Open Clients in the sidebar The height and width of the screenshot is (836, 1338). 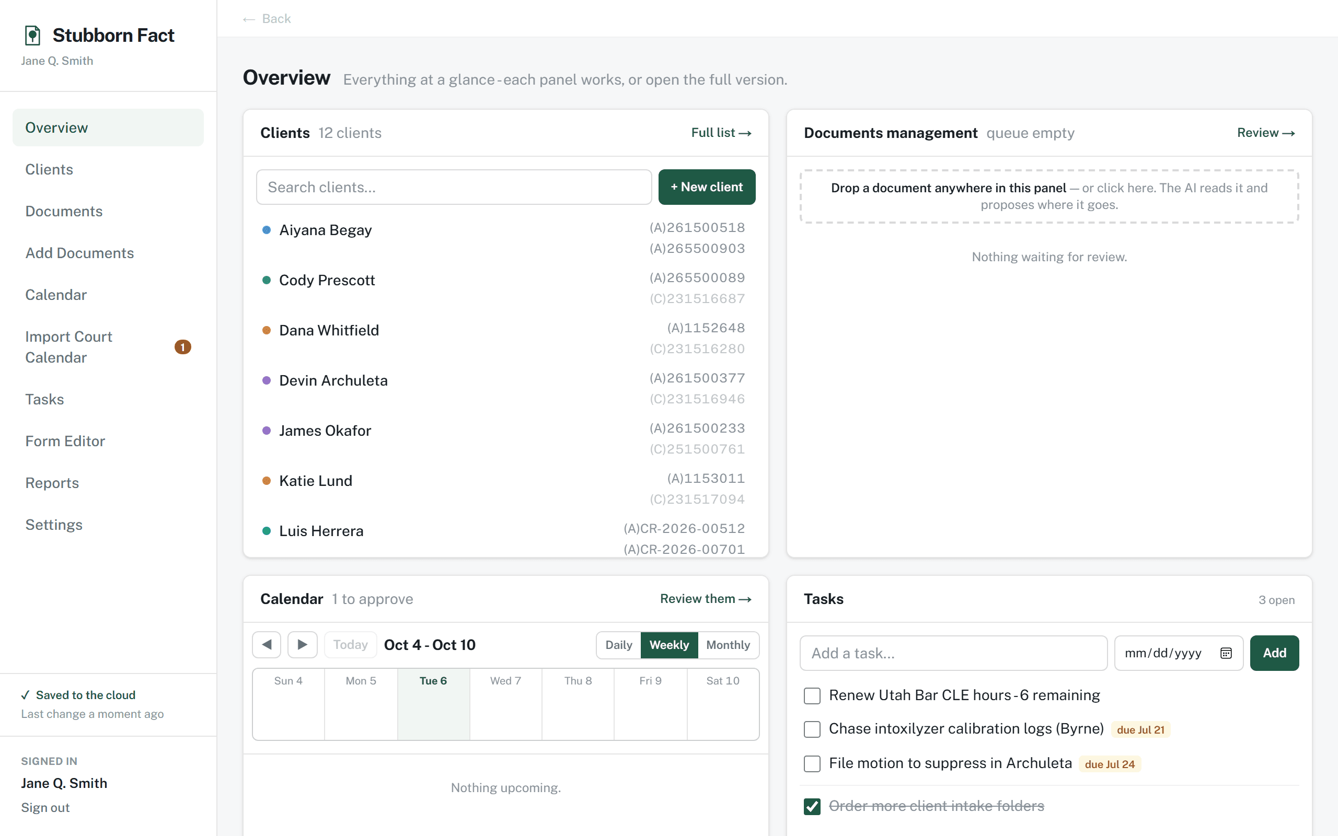click(x=108, y=170)
